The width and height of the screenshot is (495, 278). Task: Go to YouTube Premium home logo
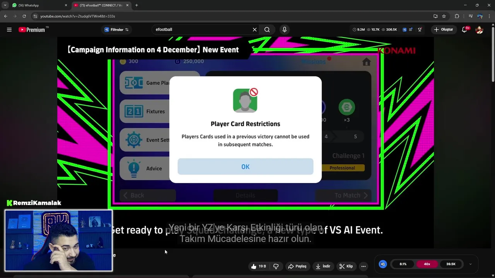pyautogui.click(x=32, y=30)
